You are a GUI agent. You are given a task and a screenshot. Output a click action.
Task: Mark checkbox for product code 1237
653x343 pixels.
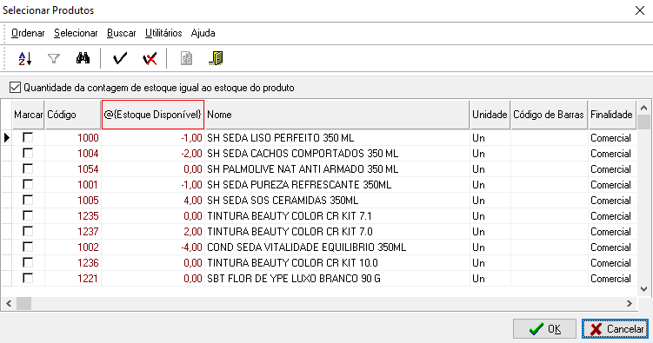click(28, 232)
